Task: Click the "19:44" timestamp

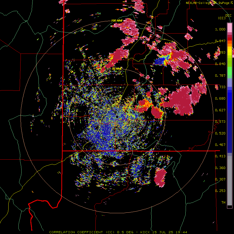Action: [x=181, y=232]
